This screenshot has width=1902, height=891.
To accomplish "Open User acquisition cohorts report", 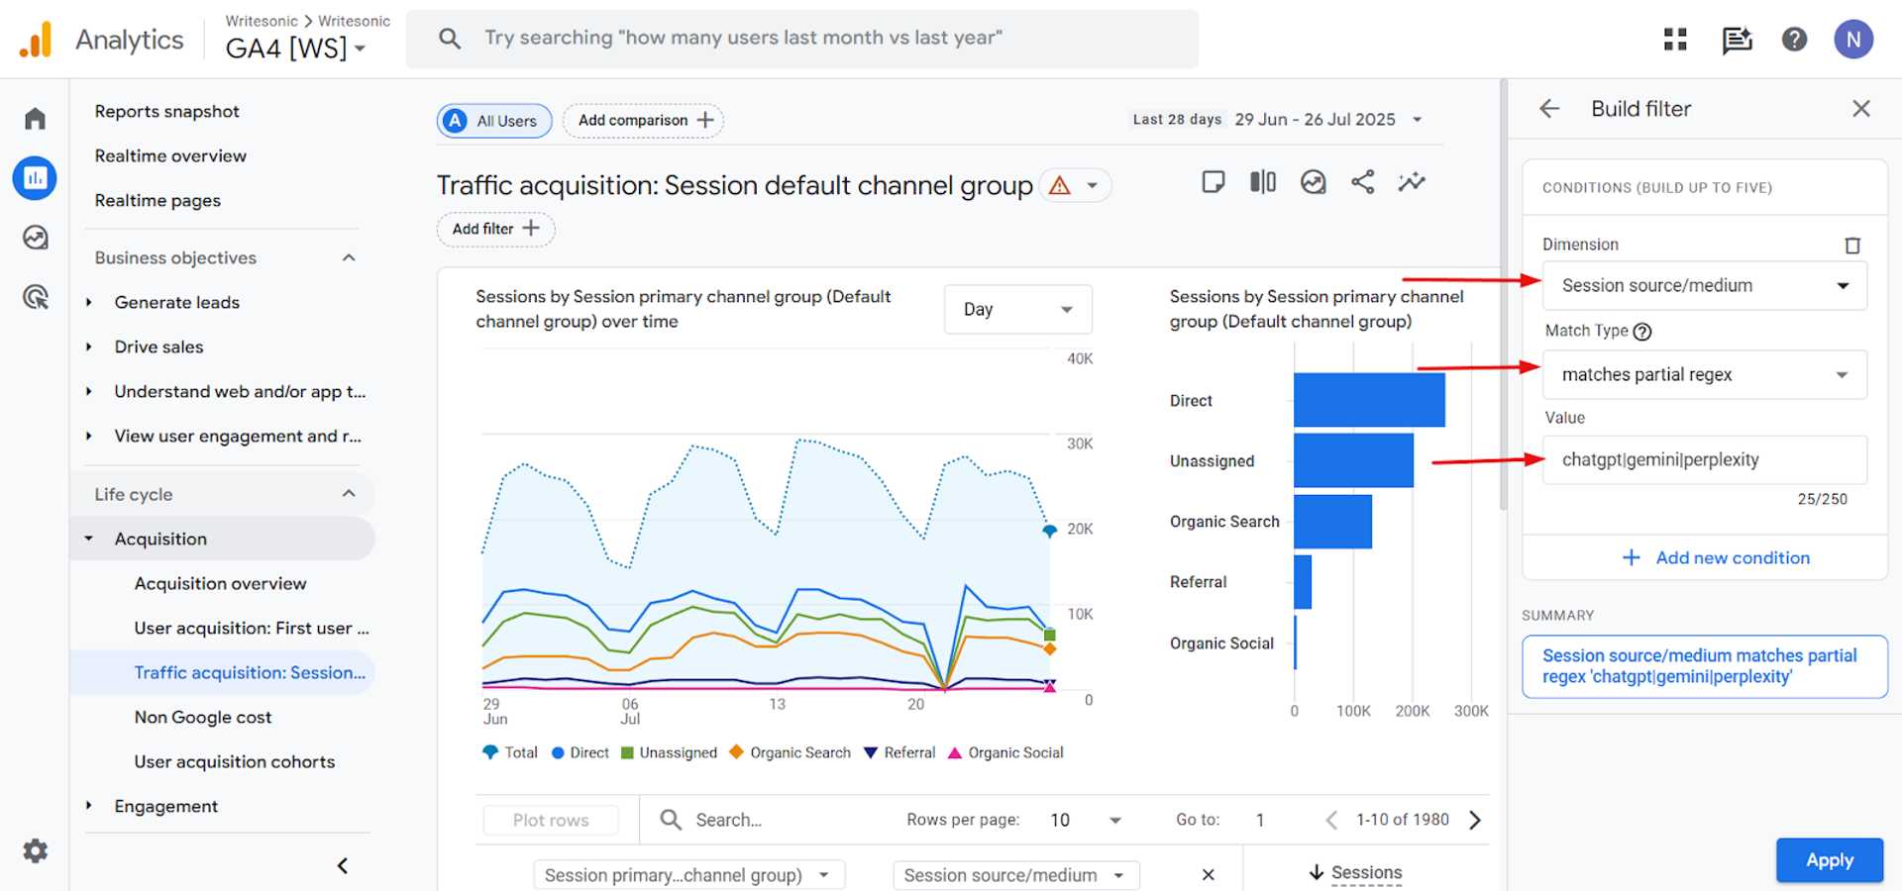I will coord(235,762).
